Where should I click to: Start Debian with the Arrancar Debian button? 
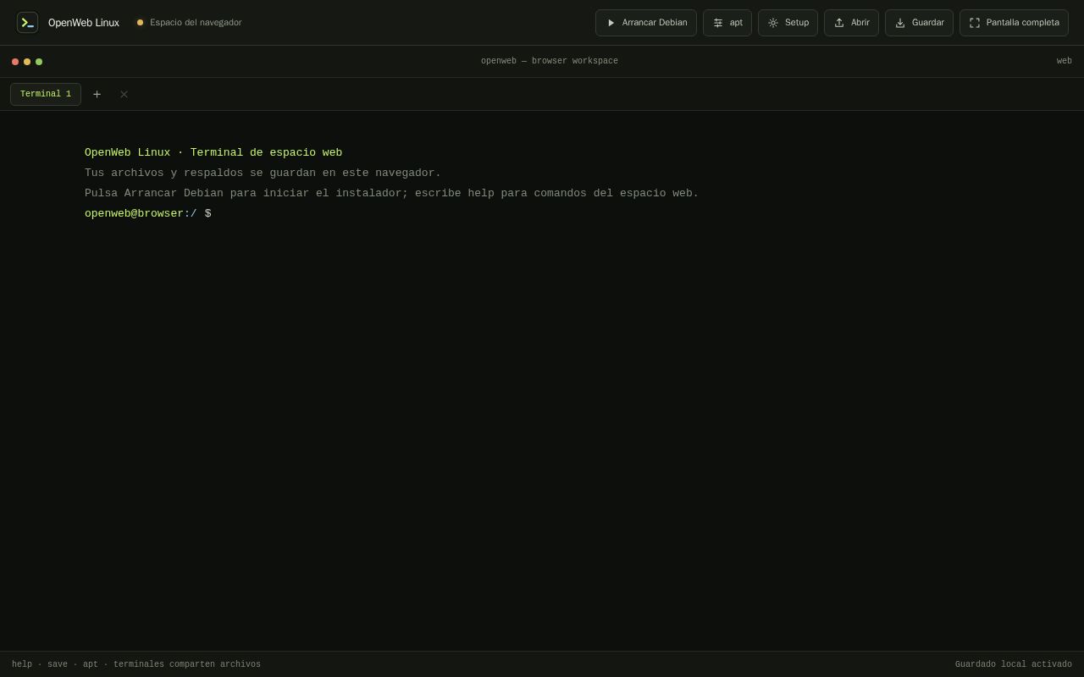646,23
